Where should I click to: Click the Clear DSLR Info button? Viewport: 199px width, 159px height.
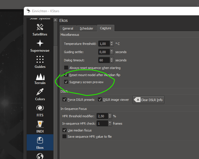tap(148, 100)
